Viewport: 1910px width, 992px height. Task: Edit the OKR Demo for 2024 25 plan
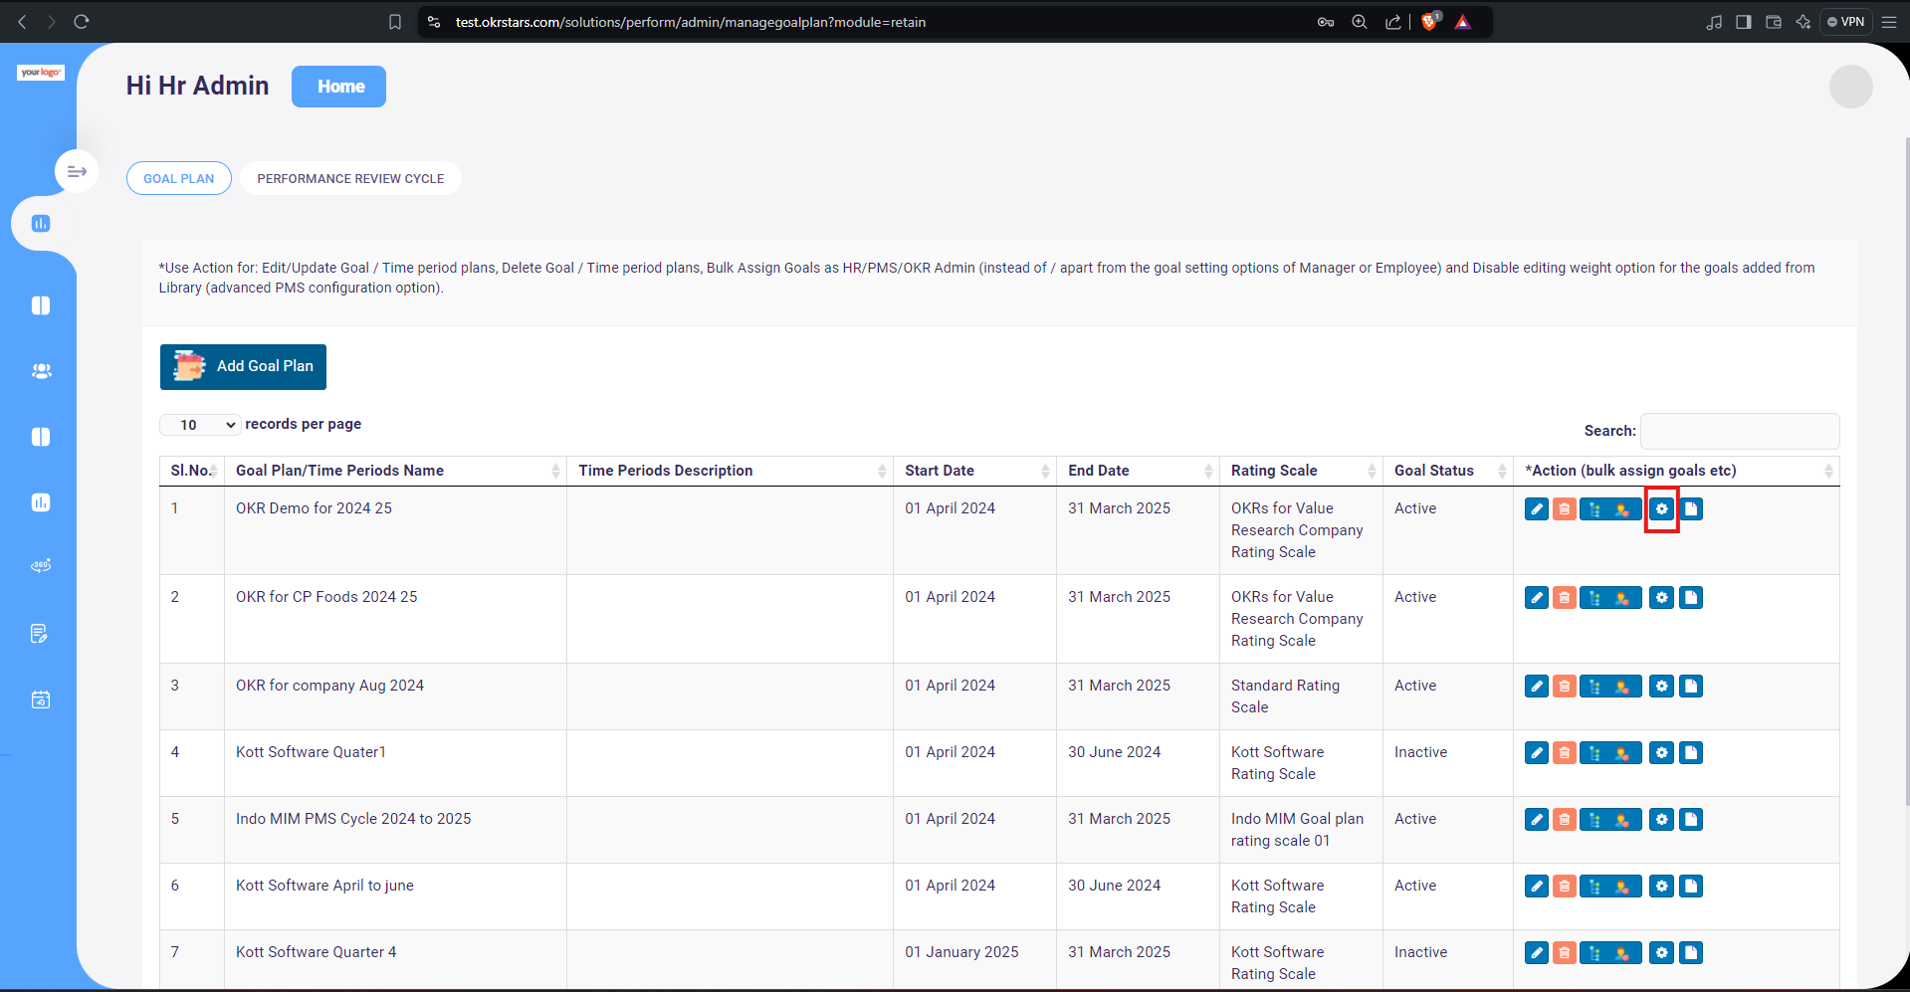point(1536,509)
